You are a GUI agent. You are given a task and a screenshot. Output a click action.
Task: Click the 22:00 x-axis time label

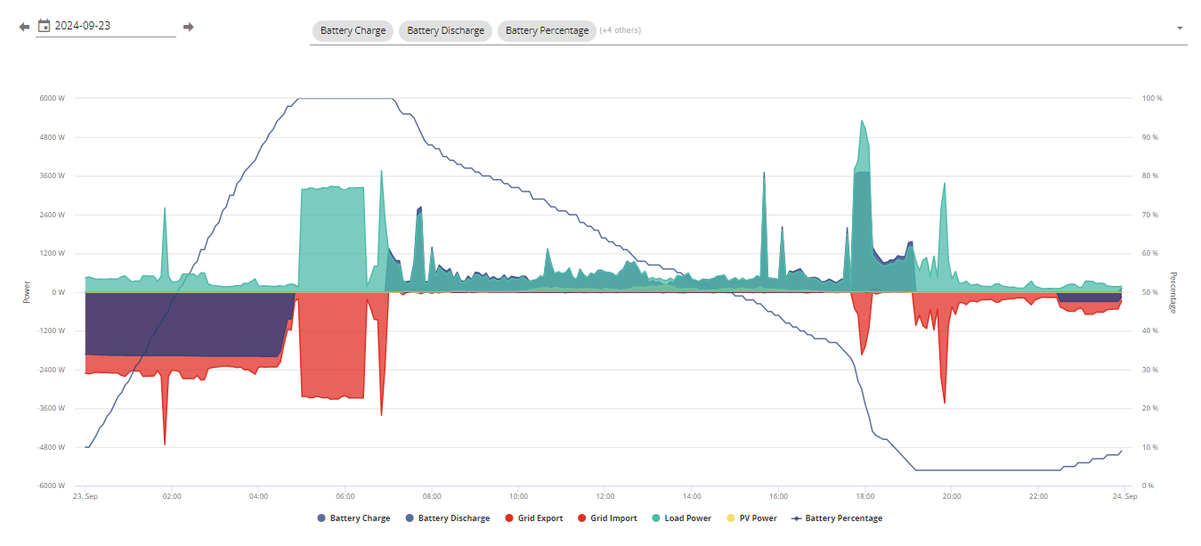tap(1038, 495)
